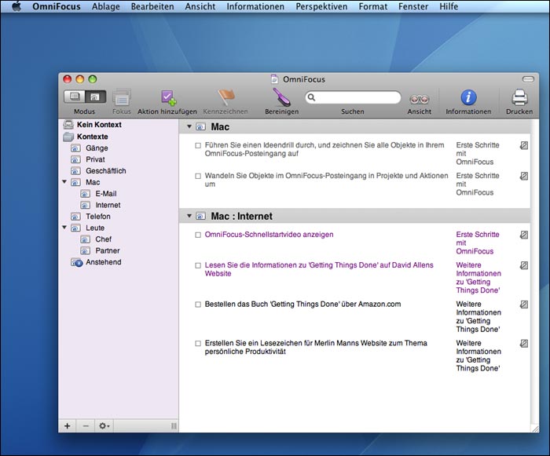Check the 'OmniFocus-Schnellstartvideo anzeigen' checkbox
Image resolution: width=550 pixels, height=456 pixels.
pyautogui.click(x=198, y=235)
